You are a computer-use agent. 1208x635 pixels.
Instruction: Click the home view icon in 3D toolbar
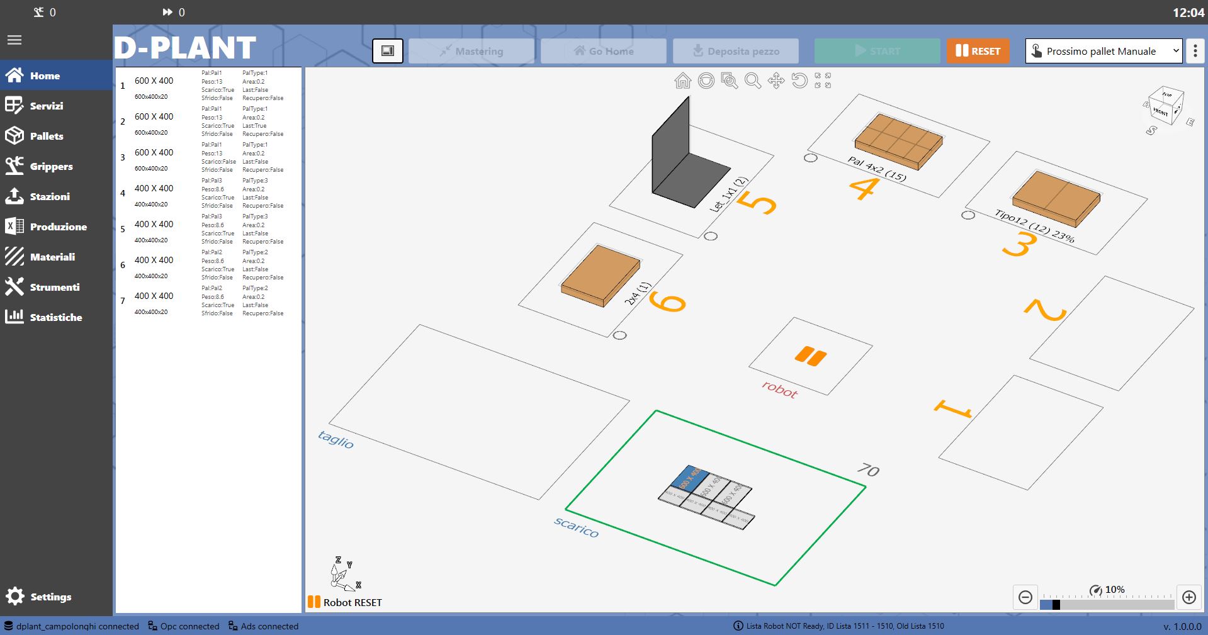tap(683, 81)
